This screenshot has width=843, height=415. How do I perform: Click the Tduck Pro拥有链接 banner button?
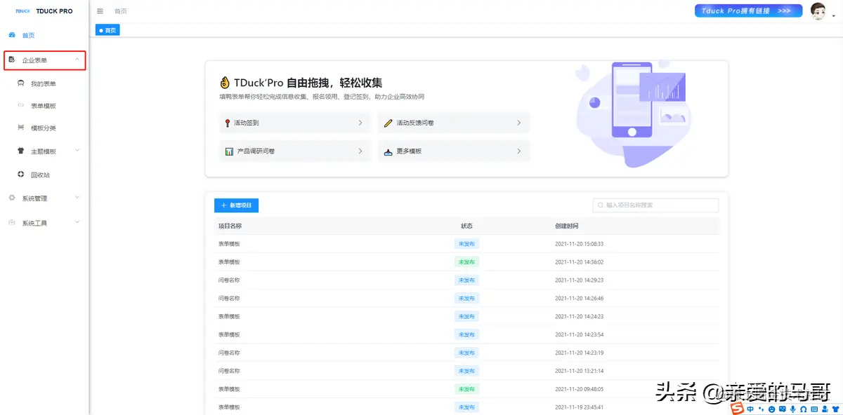pyautogui.click(x=747, y=10)
